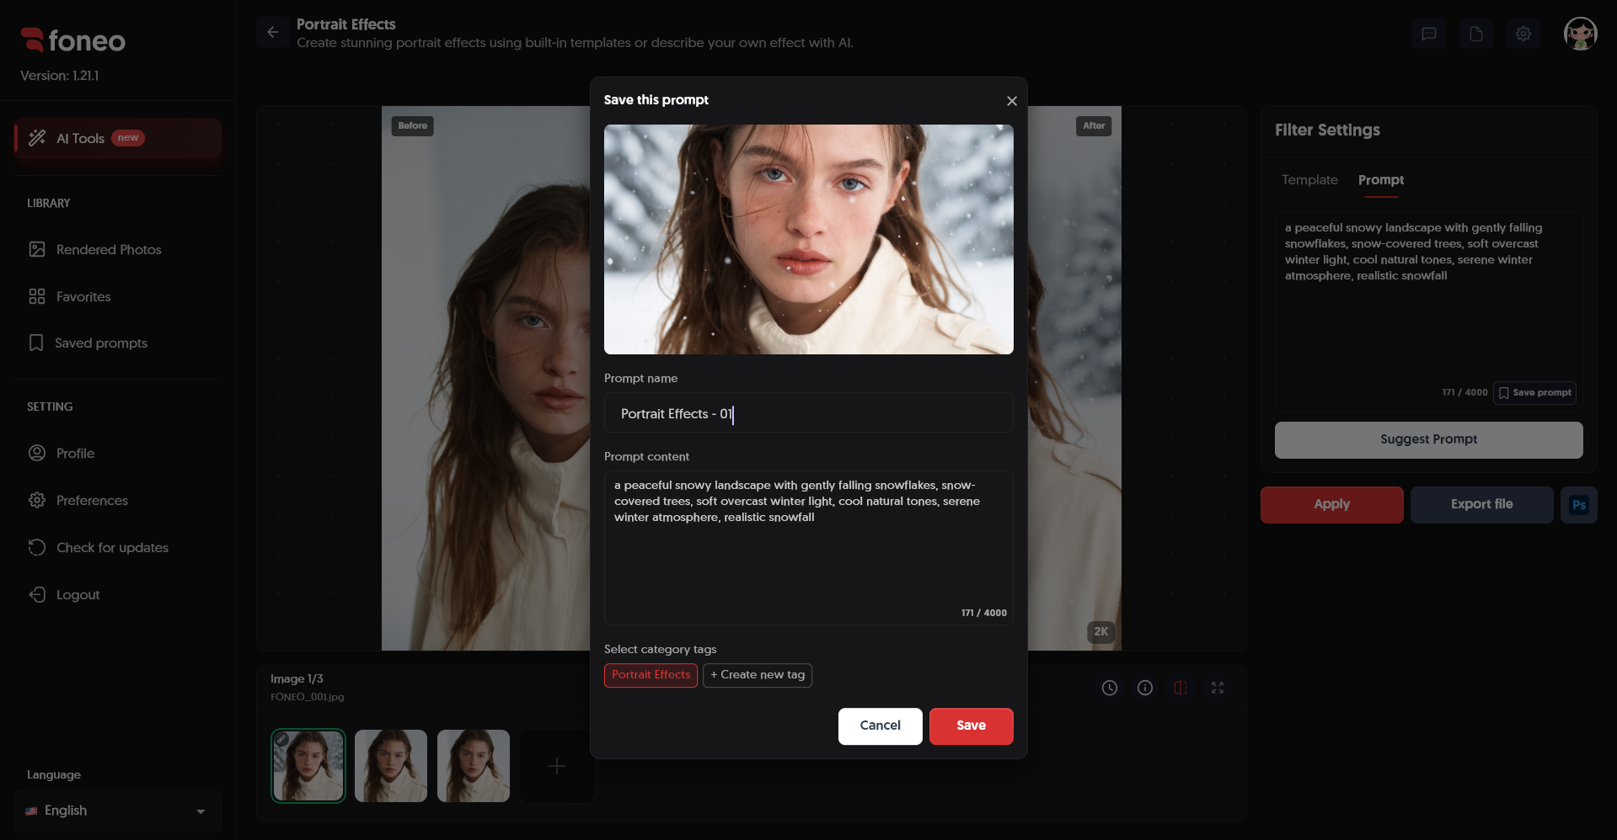Click the Photoshop Ps icon button
Viewport: 1617px width, 840px height.
[x=1579, y=505]
